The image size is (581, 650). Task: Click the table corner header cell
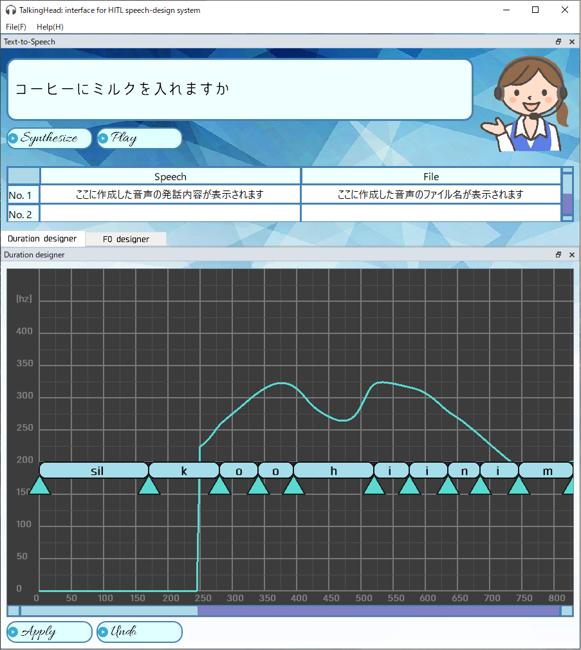(24, 176)
